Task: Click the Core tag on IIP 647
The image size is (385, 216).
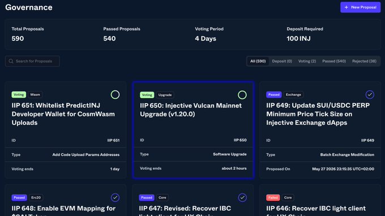Action: click(162, 197)
